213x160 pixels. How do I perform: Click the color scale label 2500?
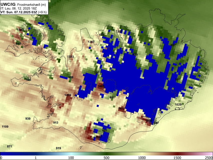[x=209, y=158]
